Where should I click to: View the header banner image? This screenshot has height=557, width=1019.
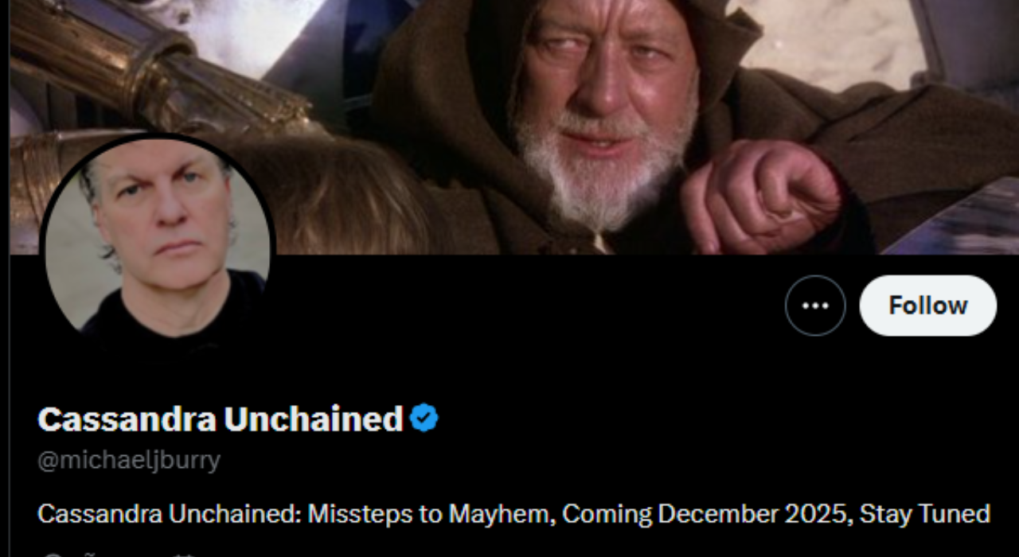click(x=514, y=127)
